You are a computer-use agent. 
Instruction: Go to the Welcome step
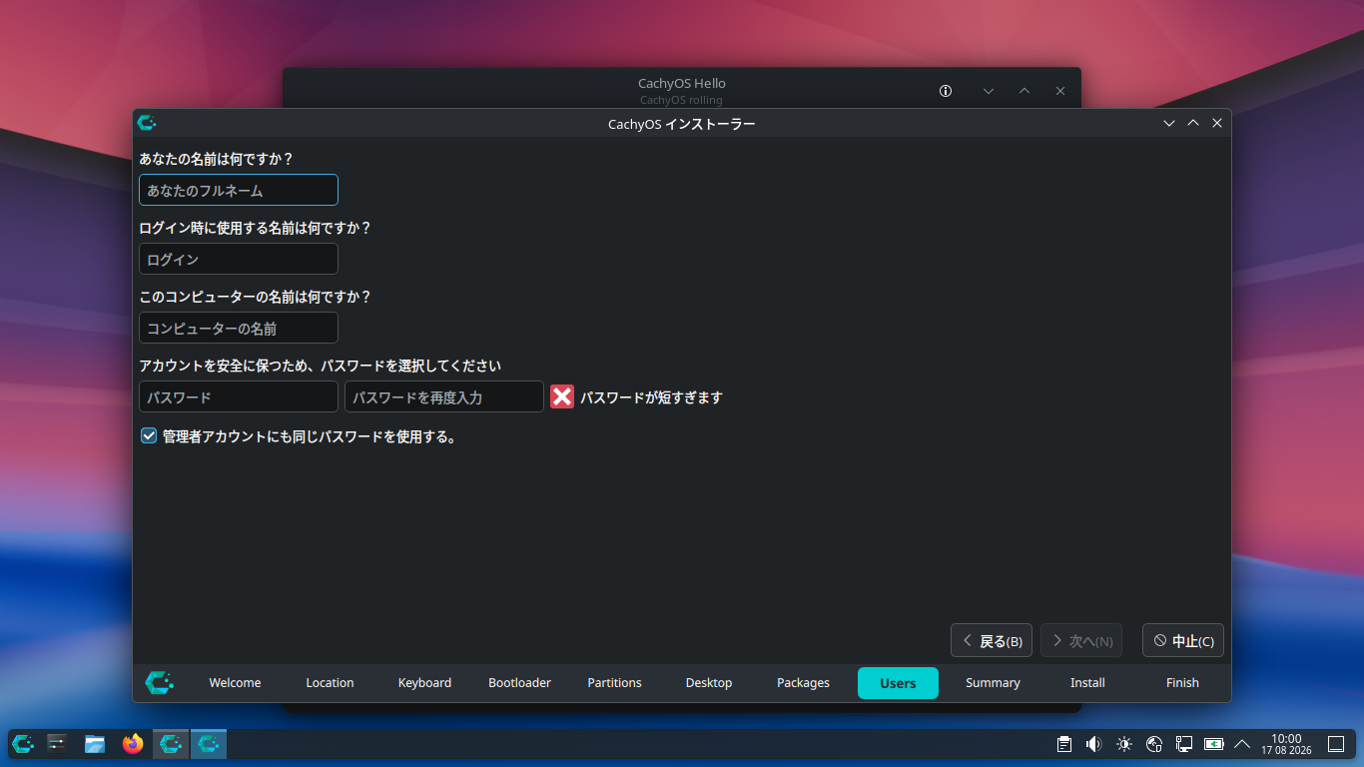point(235,683)
